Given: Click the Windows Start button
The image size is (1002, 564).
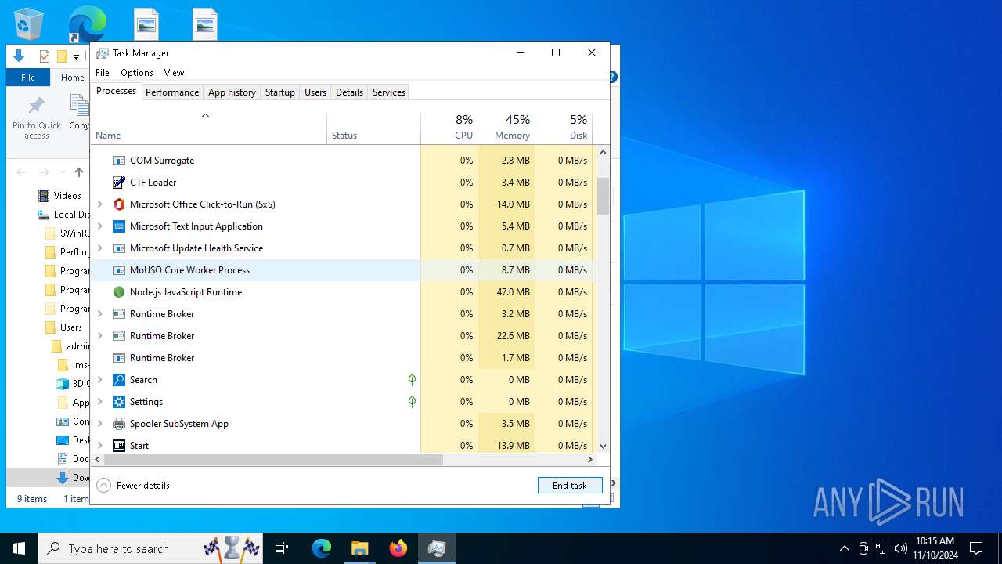Looking at the screenshot, I should pos(19,548).
